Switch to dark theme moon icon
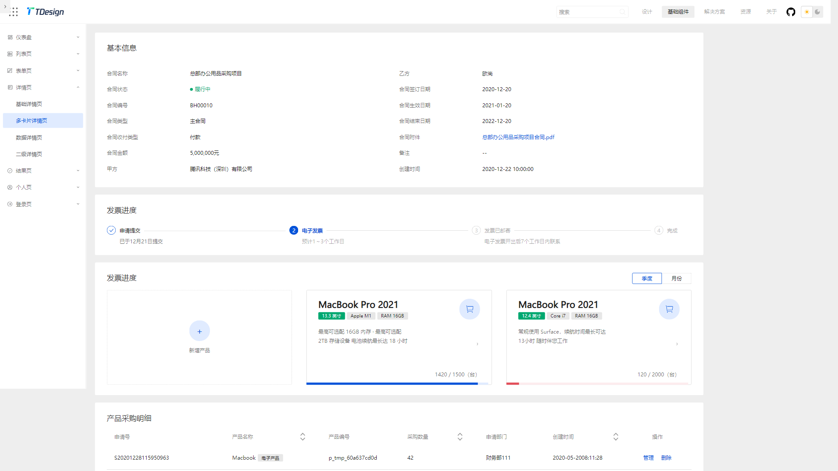The image size is (838, 471). (x=817, y=12)
